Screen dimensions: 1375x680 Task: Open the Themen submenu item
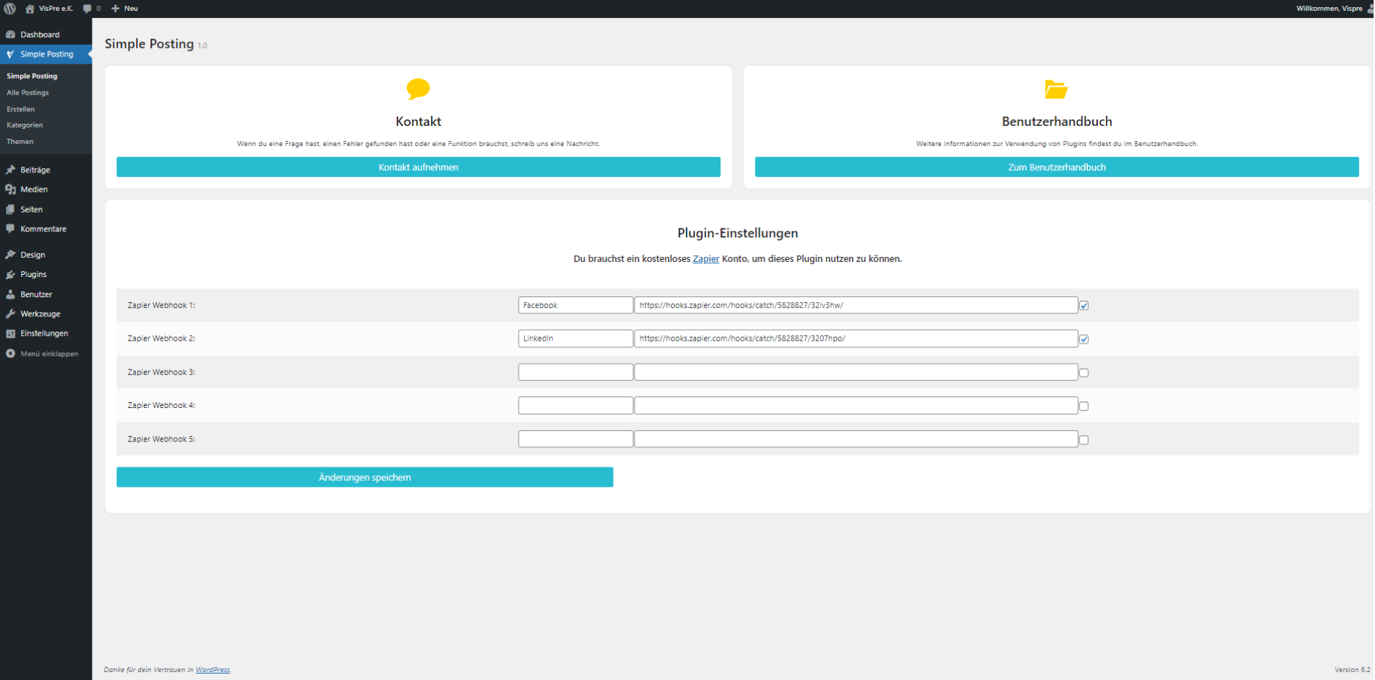[20, 141]
